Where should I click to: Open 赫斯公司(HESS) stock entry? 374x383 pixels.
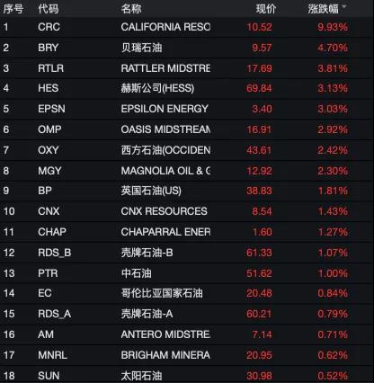click(x=157, y=88)
